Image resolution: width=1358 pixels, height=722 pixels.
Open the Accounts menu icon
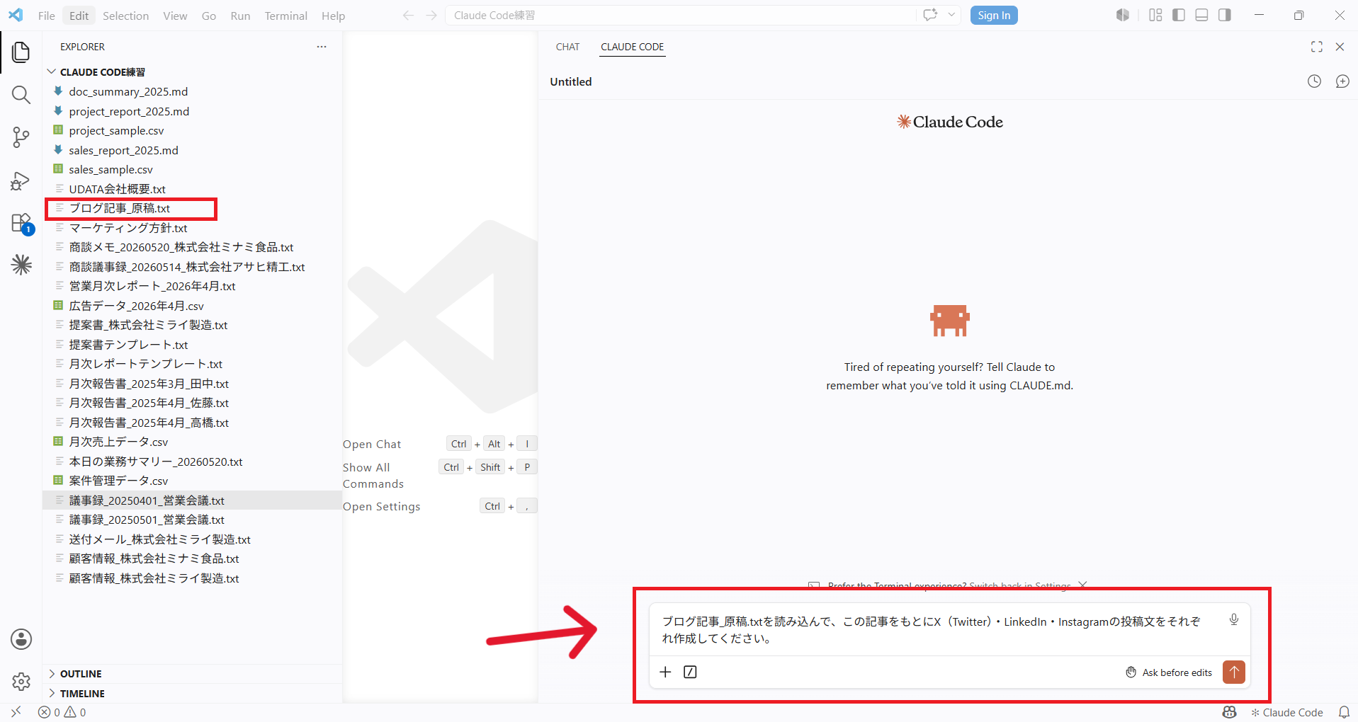click(x=21, y=639)
